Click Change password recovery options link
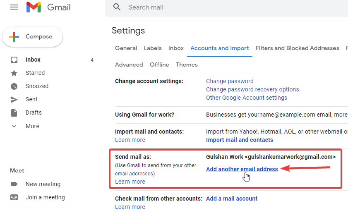The image size is (348, 213). 252,89
